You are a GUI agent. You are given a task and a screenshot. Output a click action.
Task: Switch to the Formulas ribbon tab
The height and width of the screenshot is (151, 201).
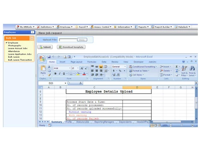(92, 62)
